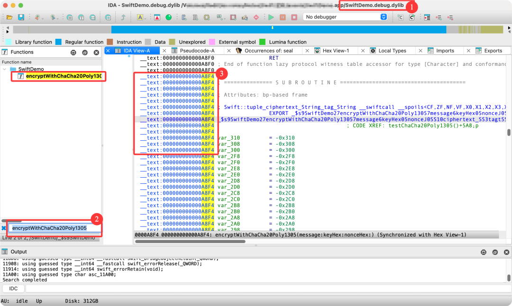Save the database with the disk icon

[21, 18]
